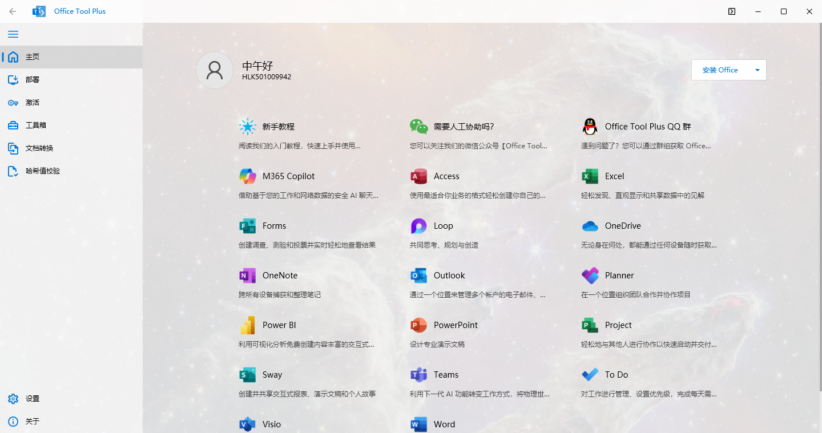Click the 新手教程 starburst icon
The height and width of the screenshot is (433, 822).
pos(247,127)
